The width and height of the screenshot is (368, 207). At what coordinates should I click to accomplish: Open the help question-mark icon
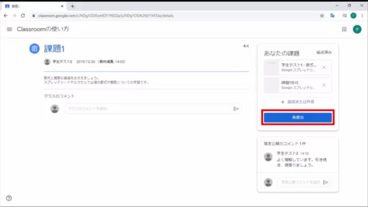(x=9, y=198)
